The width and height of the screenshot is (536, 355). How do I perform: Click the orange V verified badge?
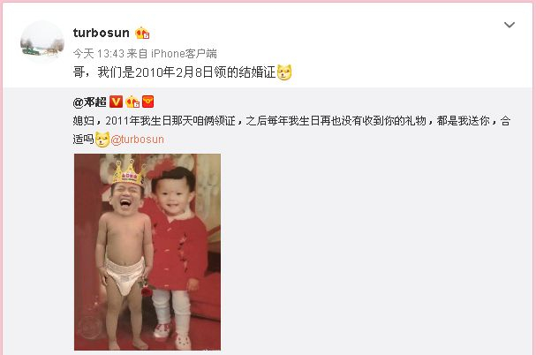(x=117, y=102)
